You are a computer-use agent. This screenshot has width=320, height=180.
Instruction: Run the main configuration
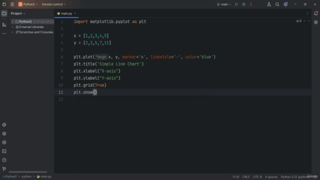(x=236, y=4)
